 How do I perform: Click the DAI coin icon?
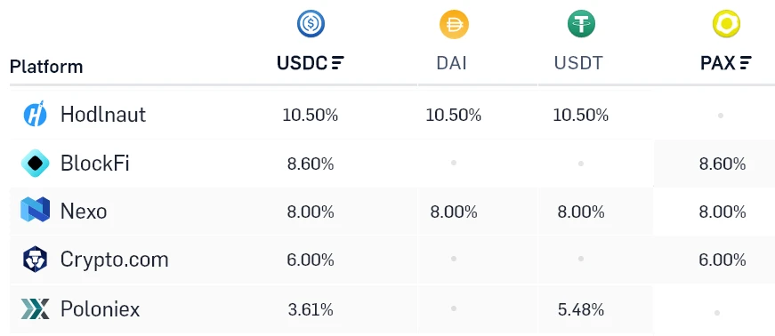[x=454, y=24]
